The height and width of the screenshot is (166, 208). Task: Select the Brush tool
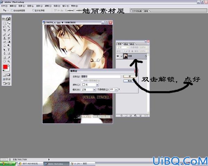tap(9, 35)
